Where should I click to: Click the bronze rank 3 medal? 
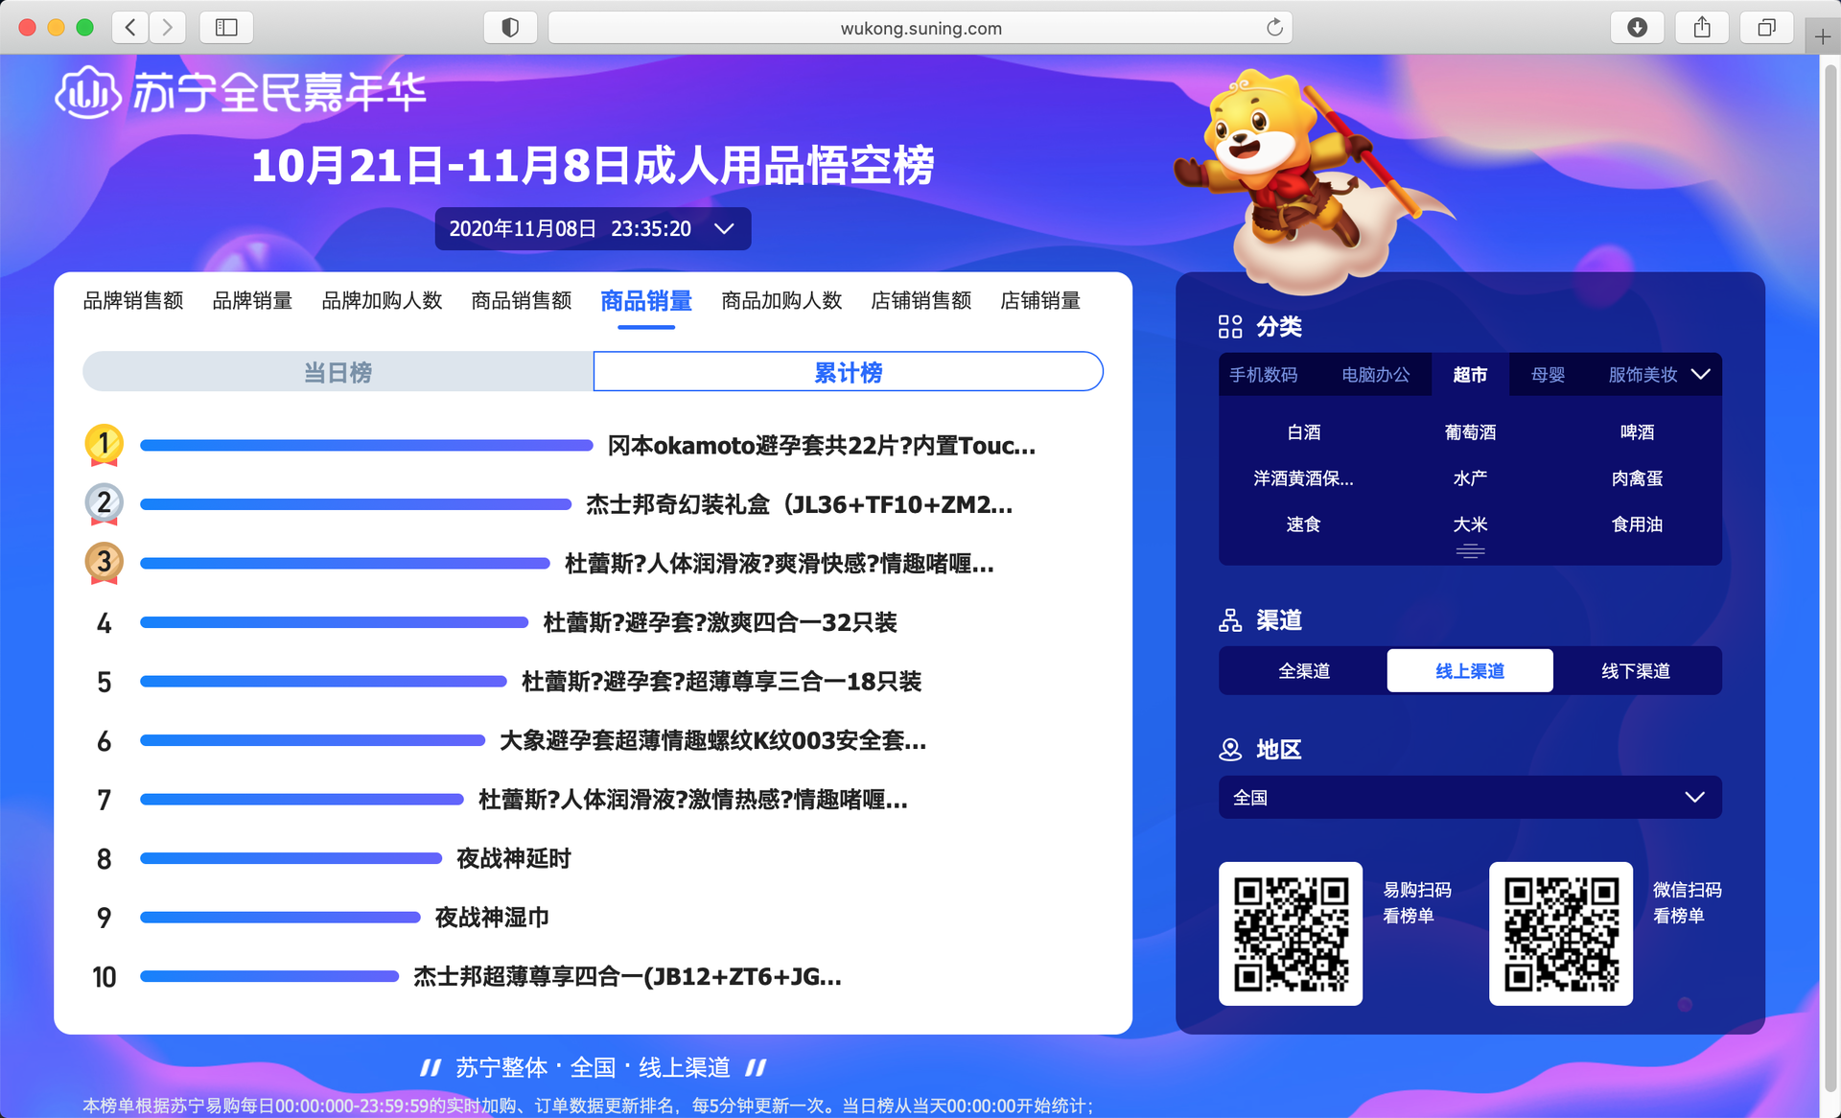[104, 563]
